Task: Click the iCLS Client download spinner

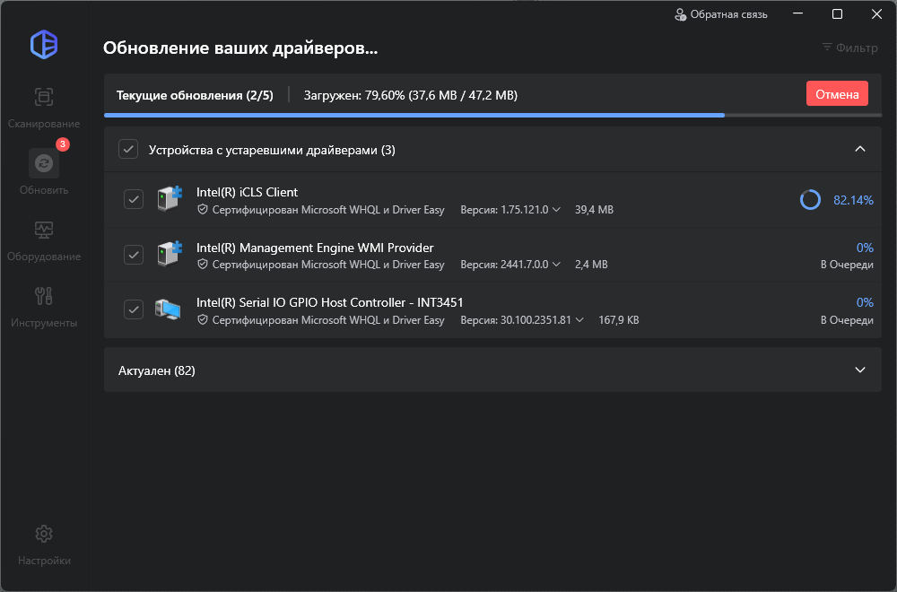Action: pyautogui.click(x=810, y=200)
